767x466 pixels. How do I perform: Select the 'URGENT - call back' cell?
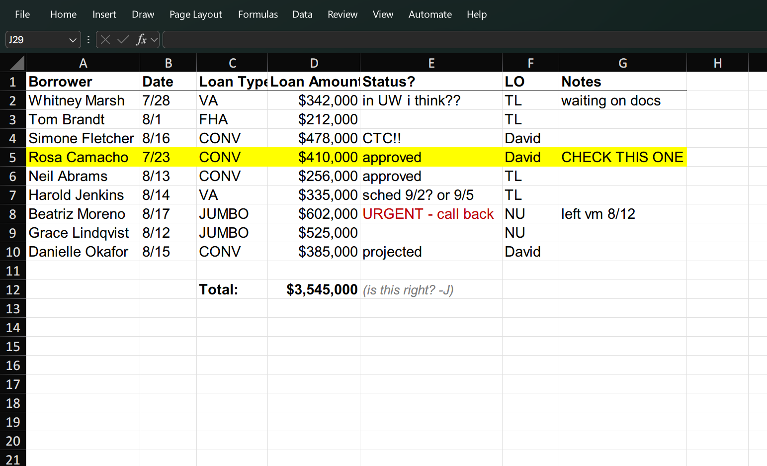[431, 214]
